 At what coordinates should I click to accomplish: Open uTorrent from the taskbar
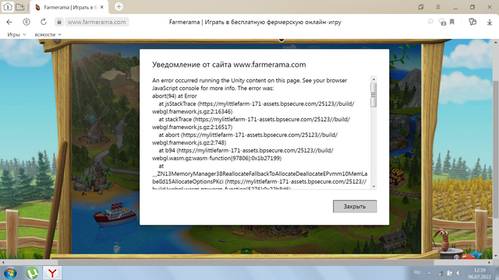32,273
